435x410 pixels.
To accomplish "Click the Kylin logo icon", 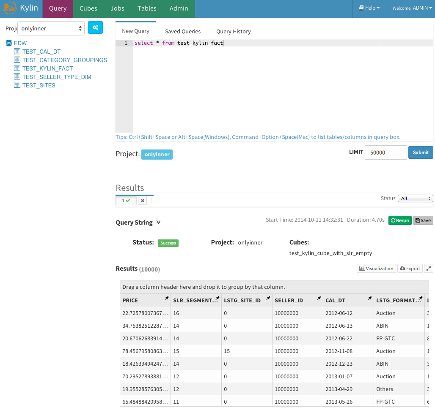I will click(x=10, y=8).
